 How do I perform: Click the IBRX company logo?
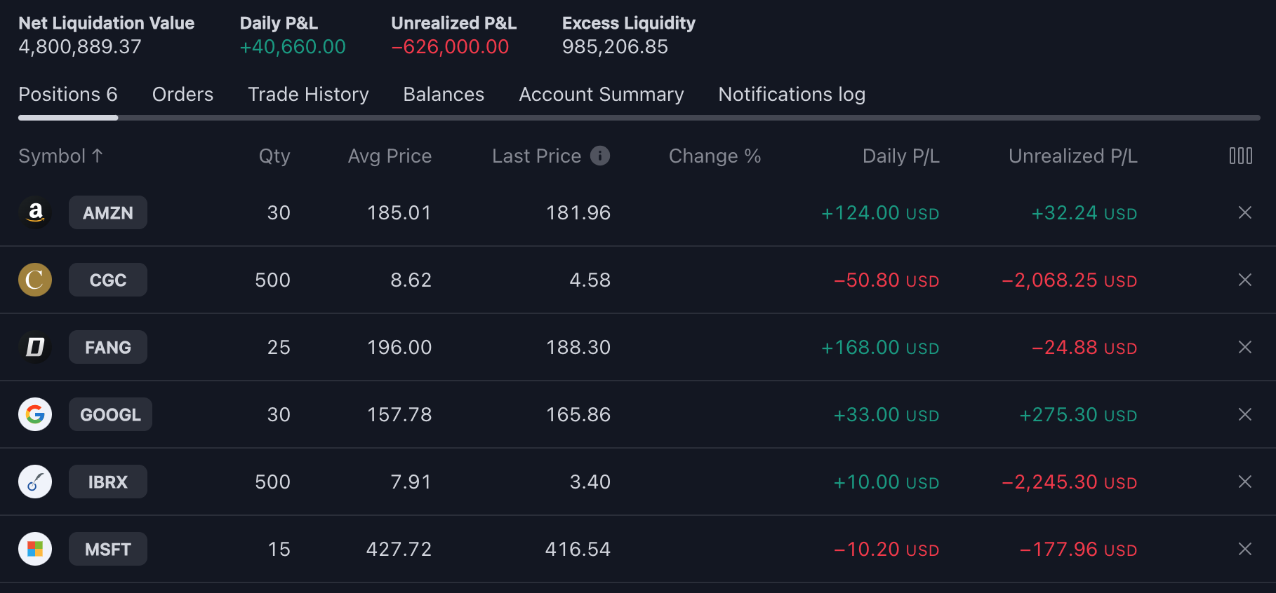click(35, 482)
